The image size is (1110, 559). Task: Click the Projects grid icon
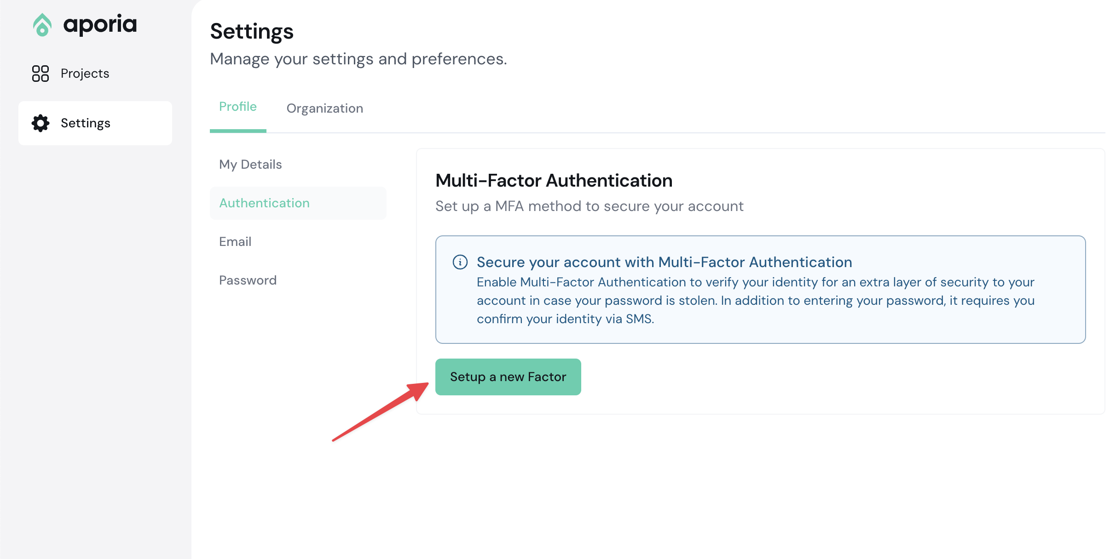[x=40, y=74]
